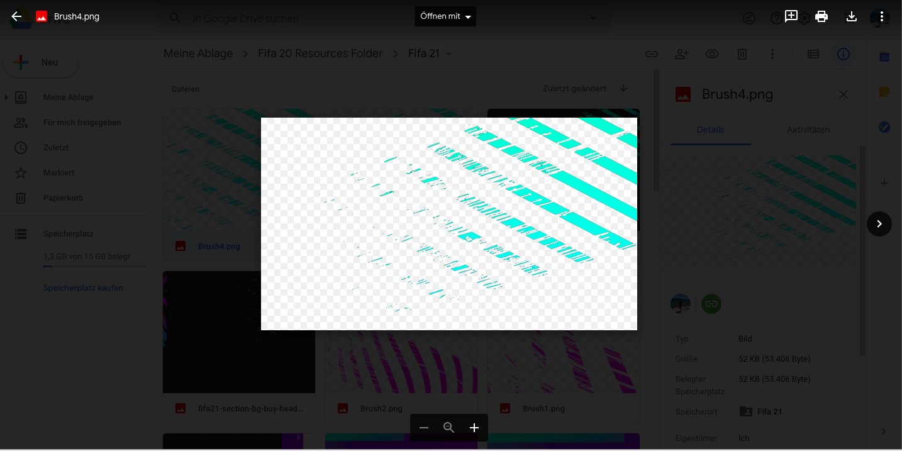Click the 'In Google Drive suchen' search field
Viewport: 902px width, 451px height.
(x=384, y=19)
